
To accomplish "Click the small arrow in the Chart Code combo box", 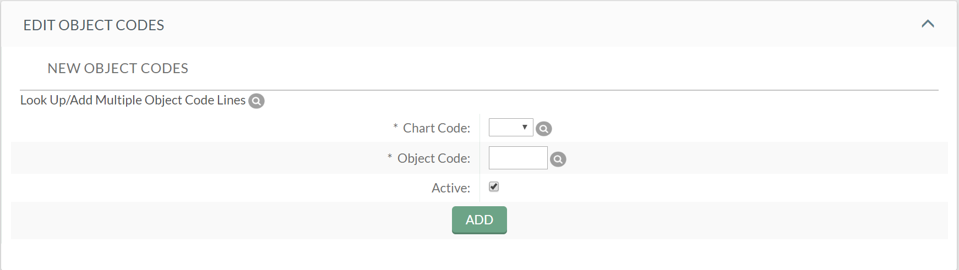I will coord(525,128).
